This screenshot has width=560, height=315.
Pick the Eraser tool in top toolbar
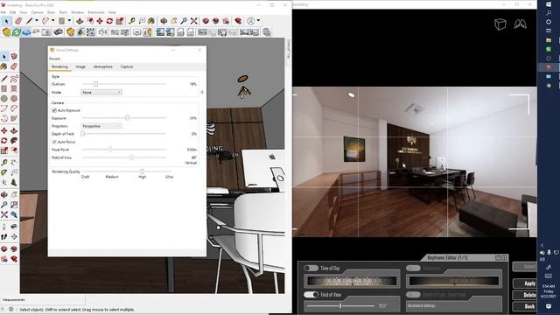coord(17,21)
